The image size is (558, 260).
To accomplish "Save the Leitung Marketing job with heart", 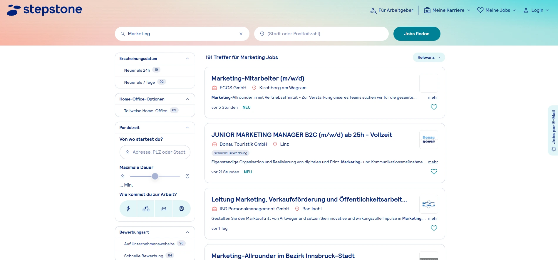I will 434,228.
